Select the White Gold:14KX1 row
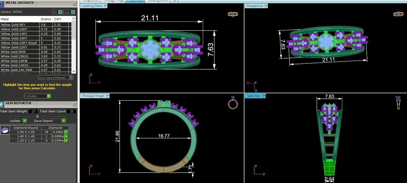407x183 pixels. (36, 65)
